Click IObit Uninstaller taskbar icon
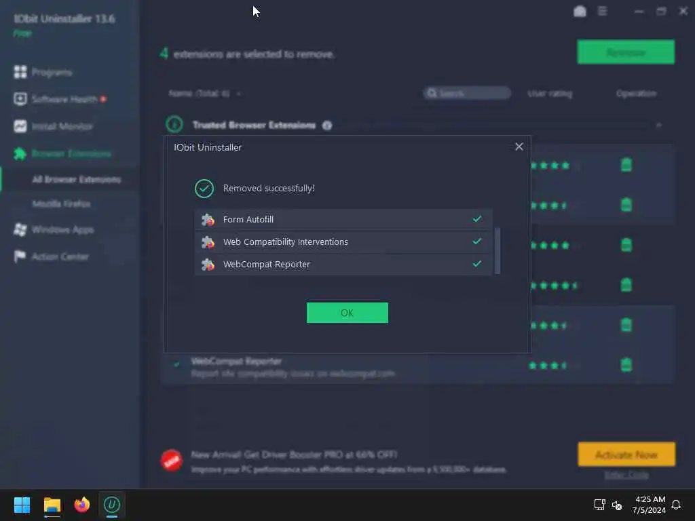The width and height of the screenshot is (695, 521). coord(112,505)
